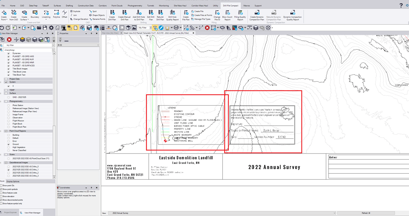Click the Create Point ribbon tool
The height and width of the screenshot is (216, 409).
tap(4, 16)
